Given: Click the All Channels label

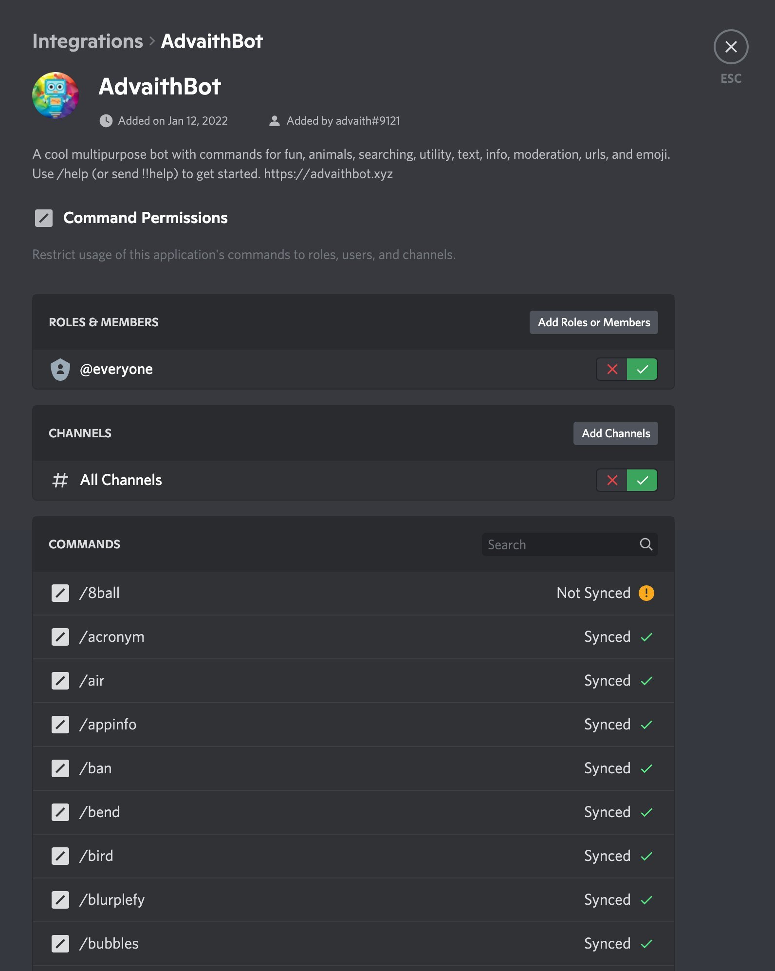Looking at the screenshot, I should 121,480.
